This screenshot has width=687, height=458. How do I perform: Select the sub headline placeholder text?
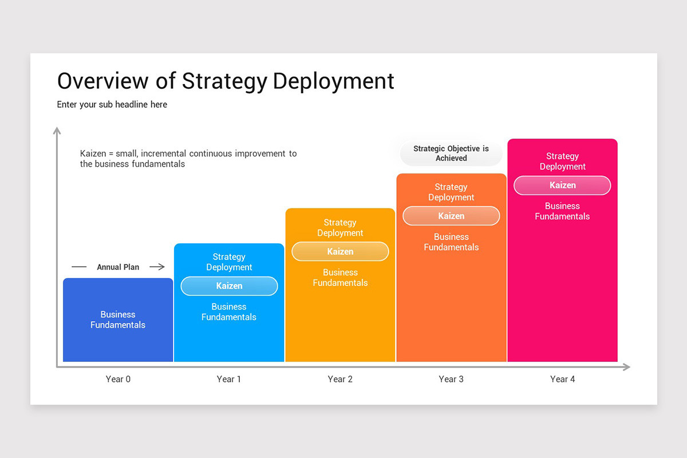point(112,104)
